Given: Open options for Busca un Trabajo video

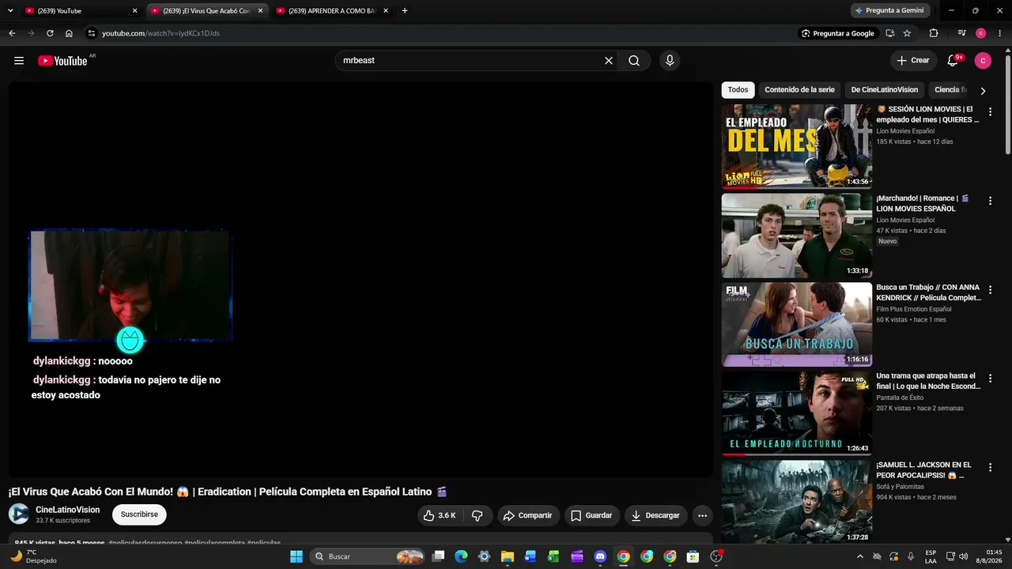Looking at the screenshot, I should pyautogui.click(x=990, y=290).
